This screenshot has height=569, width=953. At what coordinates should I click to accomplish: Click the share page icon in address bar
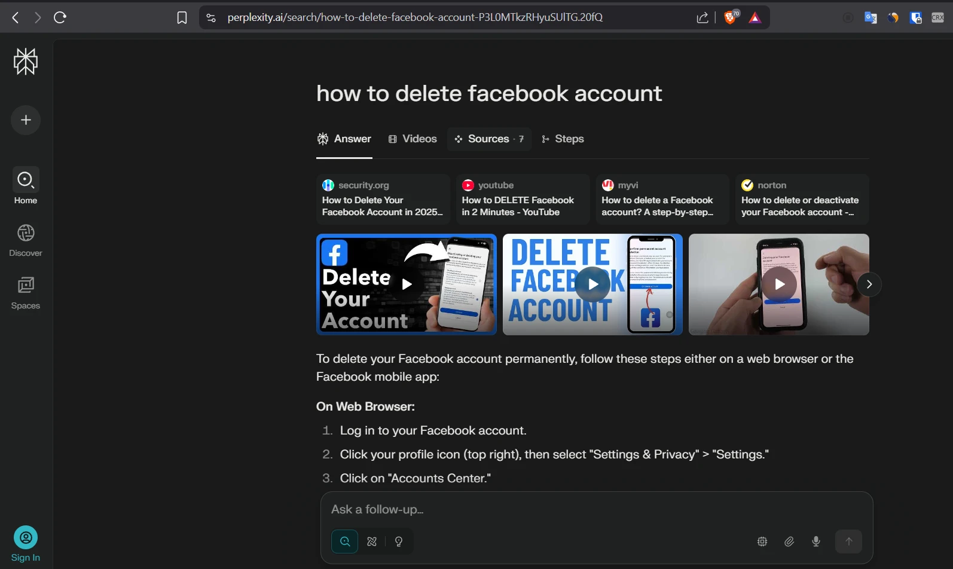click(702, 18)
